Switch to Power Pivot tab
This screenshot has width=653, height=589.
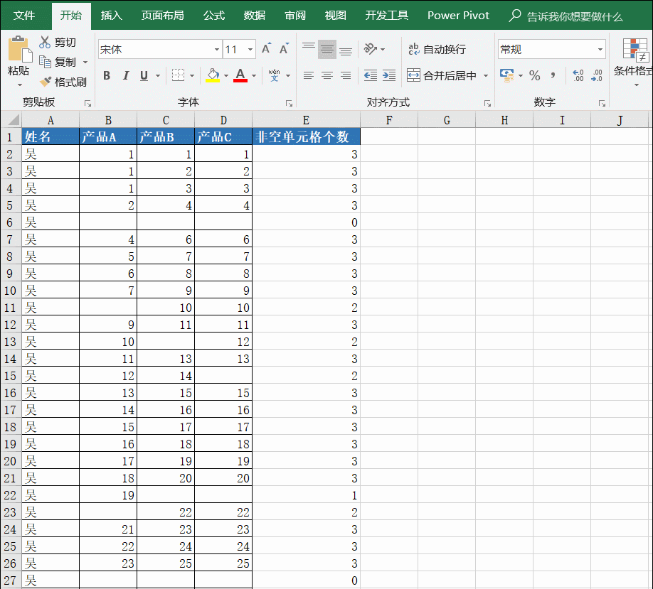pos(458,16)
